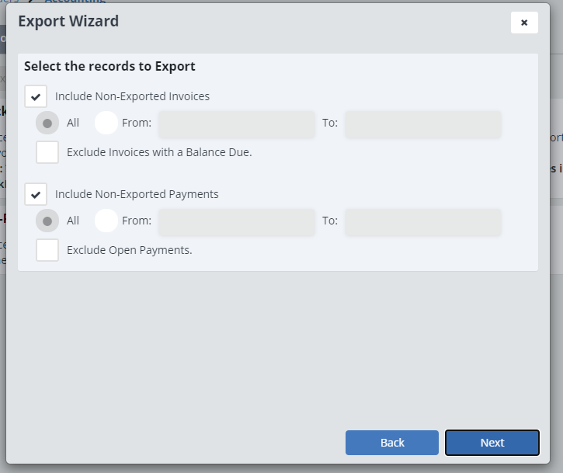Click the "Exclude Open Payments." label text
This screenshot has width=563, height=473.
[x=129, y=250]
